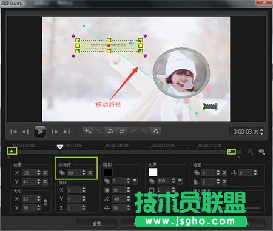Click the shadow distance stepper arrows

tap(129, 208)
